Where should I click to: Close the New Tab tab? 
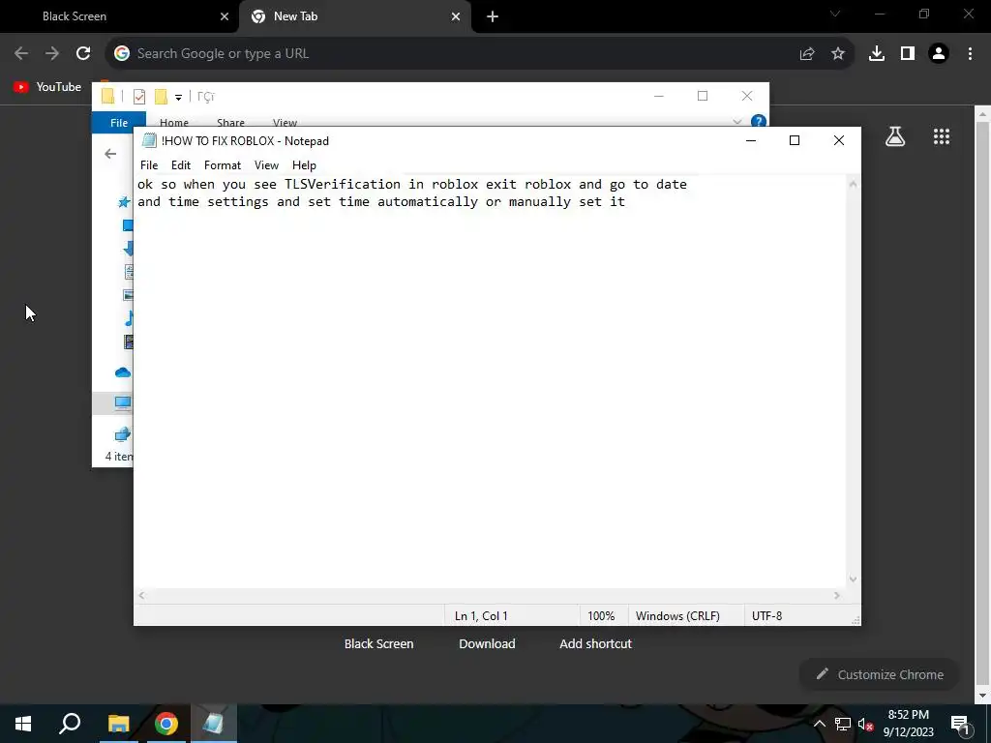click(456, 16)
